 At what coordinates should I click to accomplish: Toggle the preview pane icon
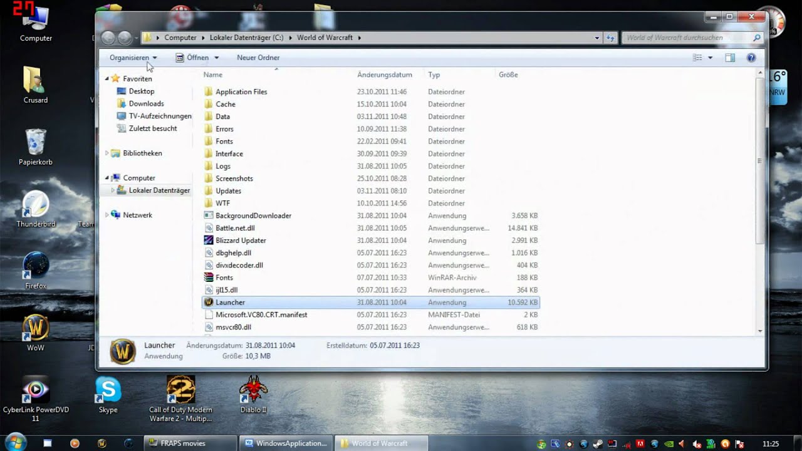(730, 58)
